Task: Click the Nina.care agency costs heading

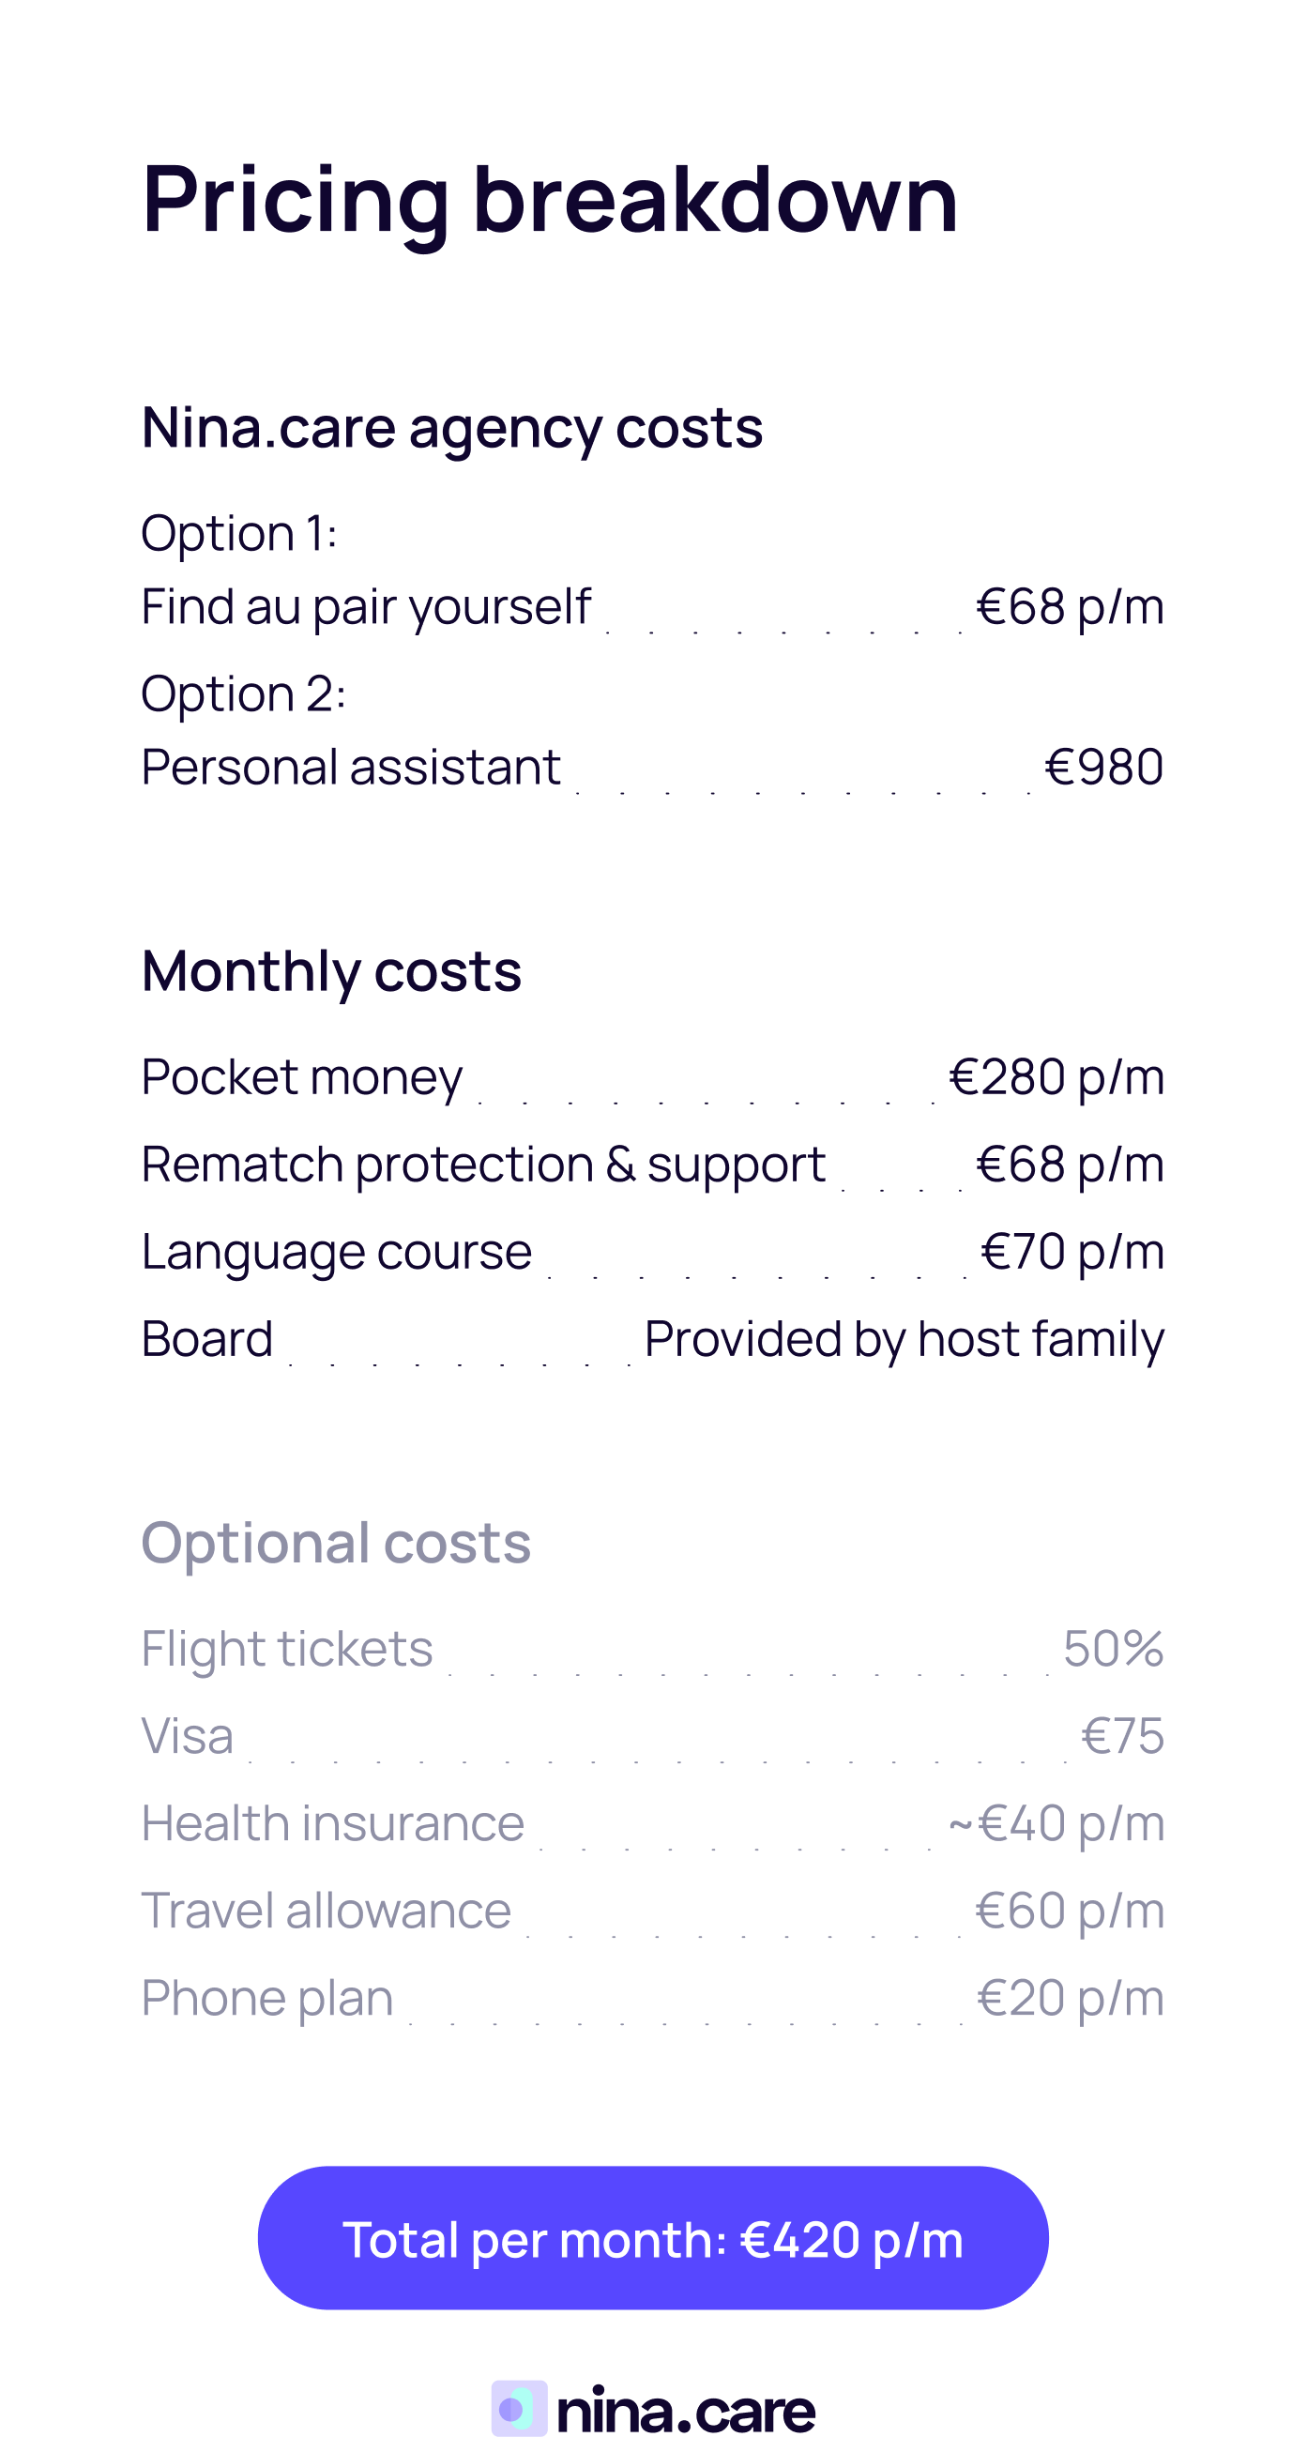Action: (x=451, y=428)
